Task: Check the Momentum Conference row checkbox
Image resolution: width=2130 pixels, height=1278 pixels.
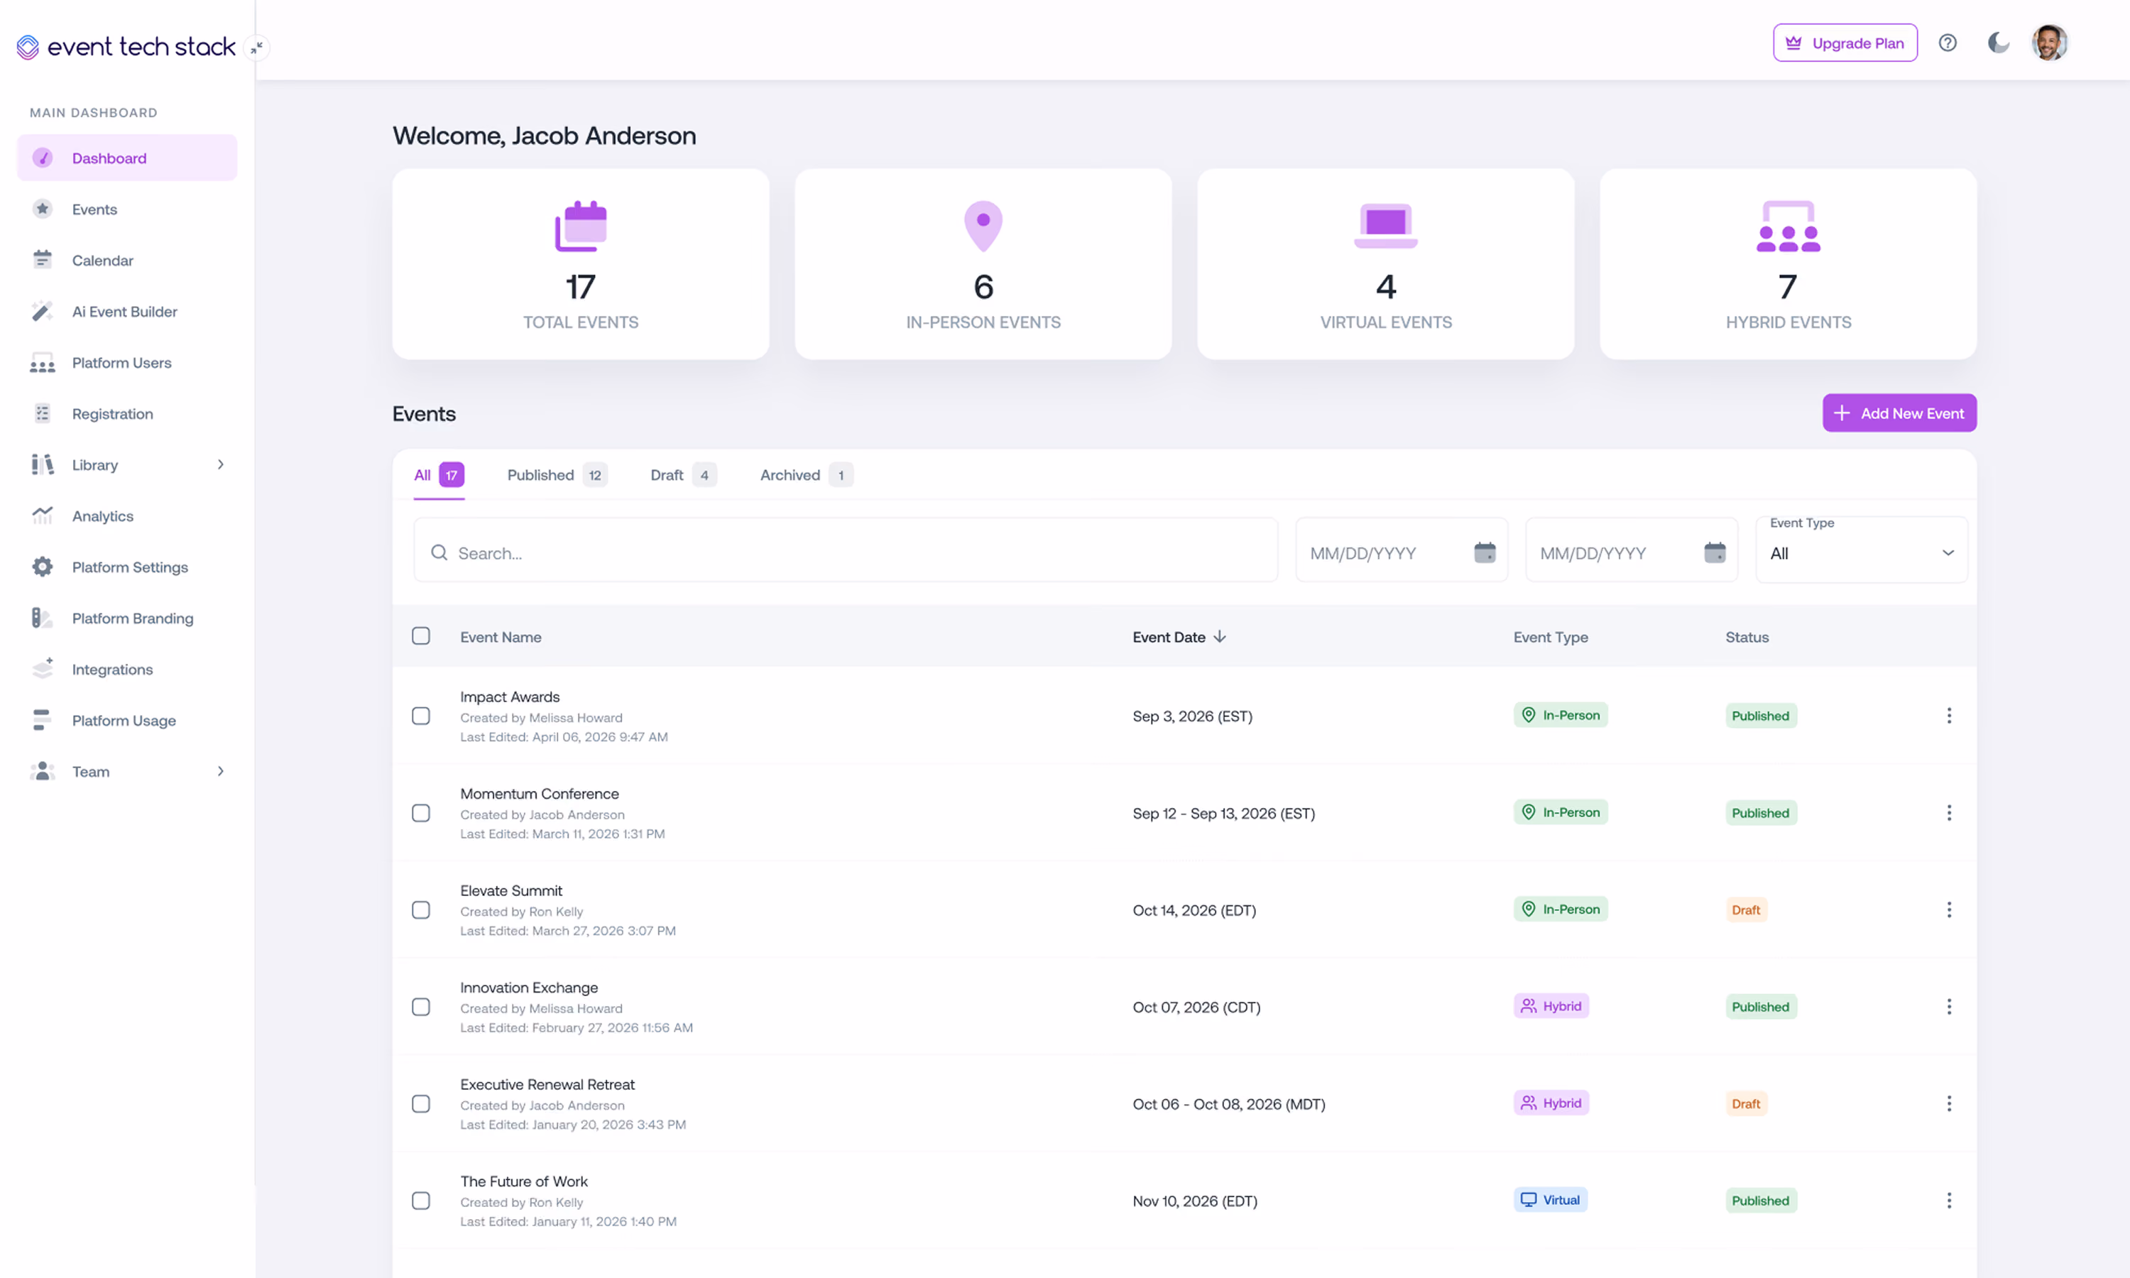Action: coord(421,813)
